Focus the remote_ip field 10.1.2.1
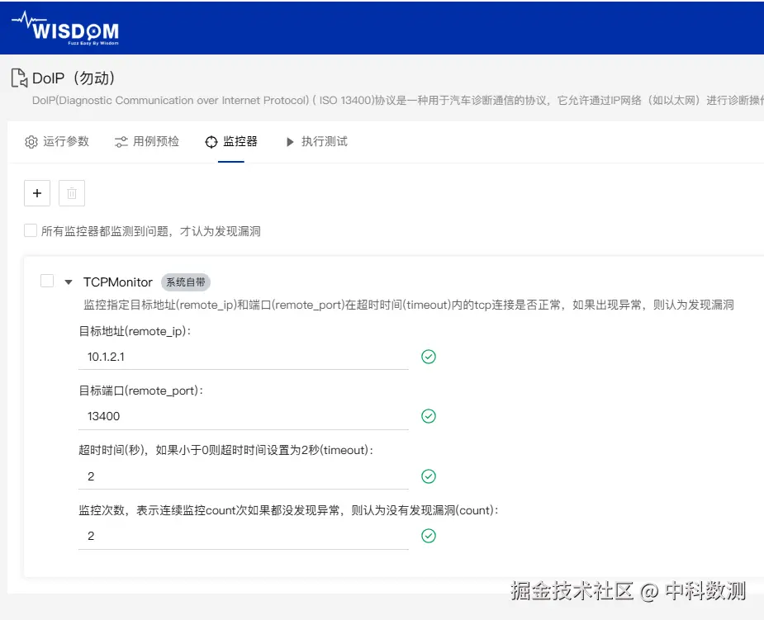Viewport: 764px width, 620px height. (x=243, y=357)
